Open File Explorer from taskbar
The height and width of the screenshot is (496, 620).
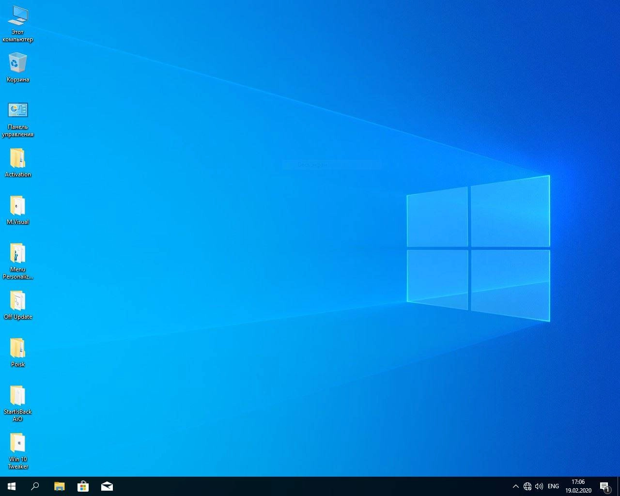pos(59,486)
